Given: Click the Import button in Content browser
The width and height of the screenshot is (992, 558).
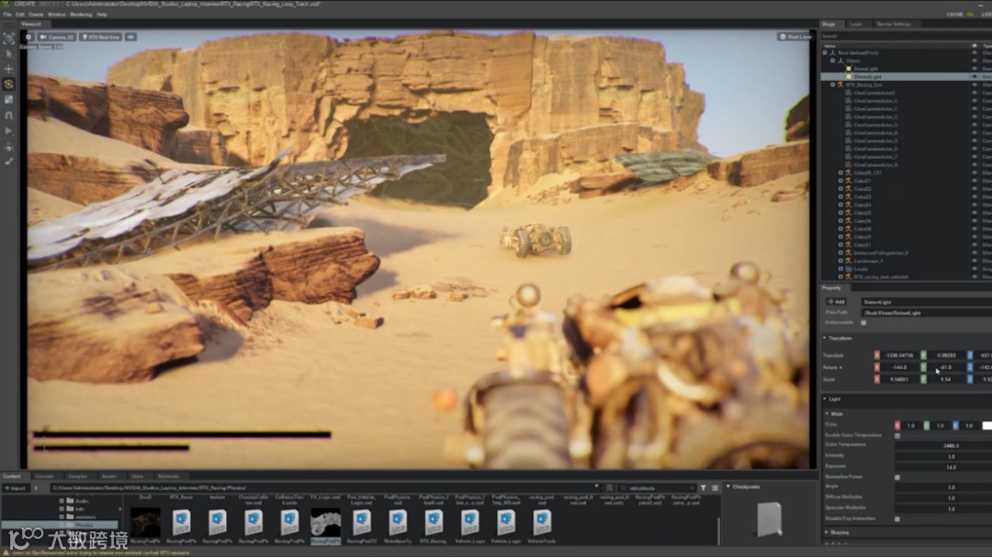Looking at the screenshot, I should (16, 488).
